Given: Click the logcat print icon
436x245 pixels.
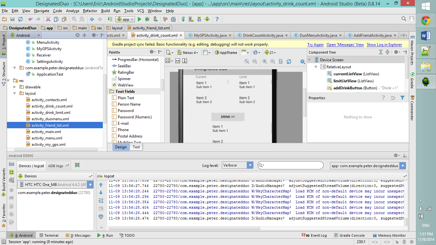Looking at the screenshot, I should coord(101,217).
